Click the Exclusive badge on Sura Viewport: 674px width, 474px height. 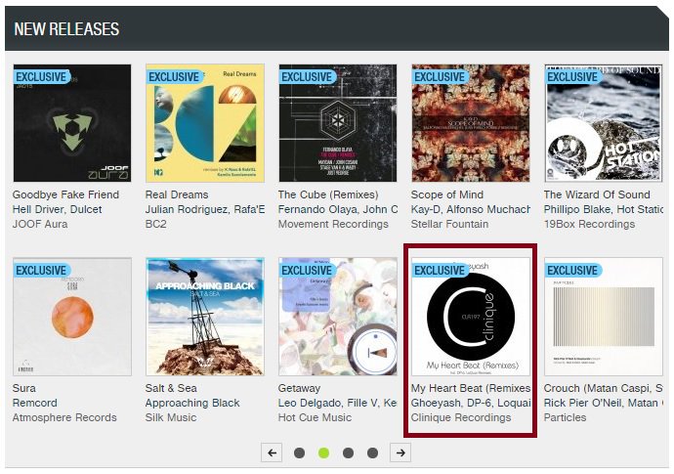pos(42,271)
